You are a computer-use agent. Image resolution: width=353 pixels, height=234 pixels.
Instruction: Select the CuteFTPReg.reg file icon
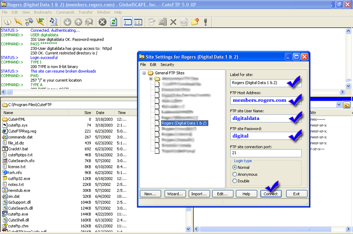(x=5, y=131)
